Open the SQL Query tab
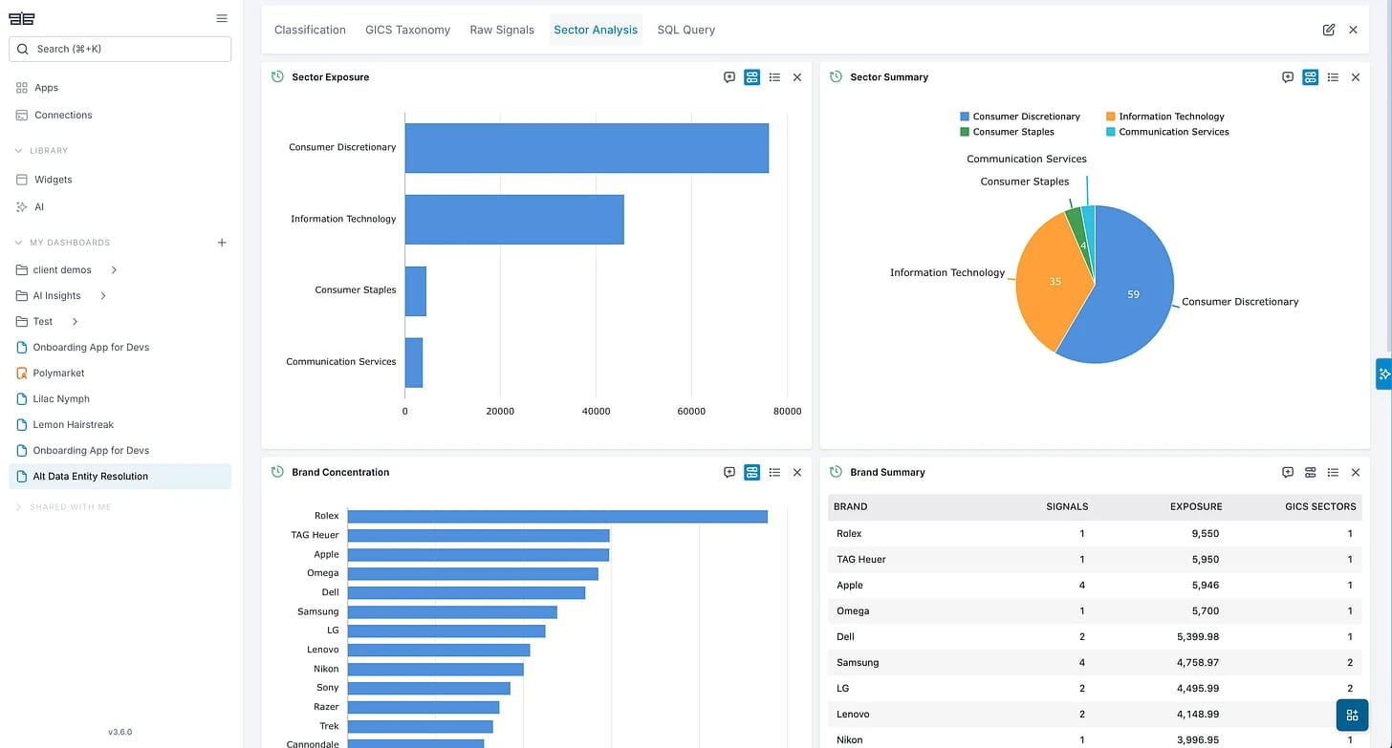This screenshot has height=748, width=1392. point(685,30)
